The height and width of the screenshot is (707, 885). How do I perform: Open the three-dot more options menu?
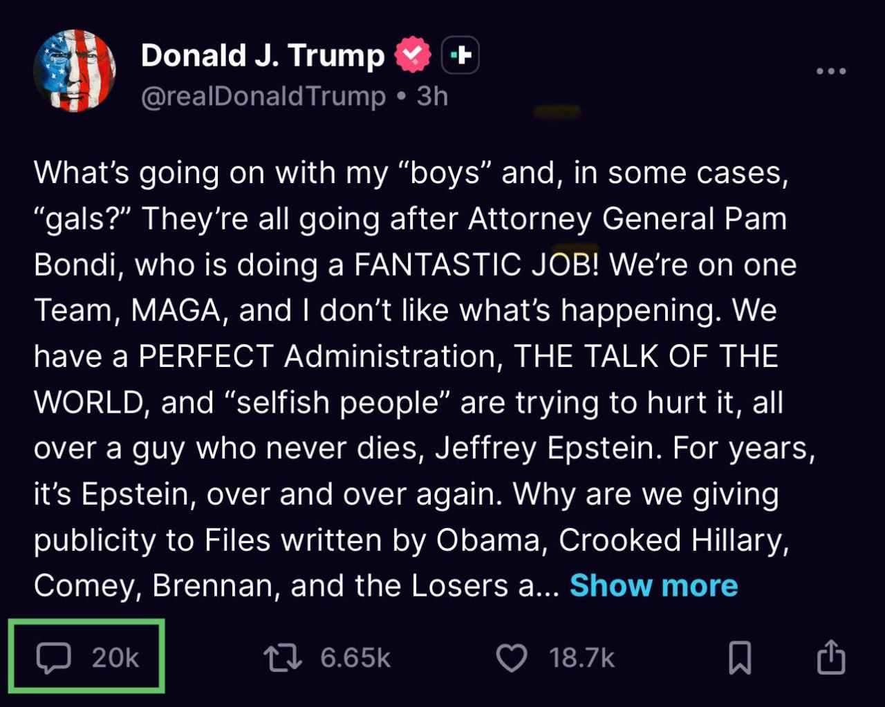pyautogui.click(x=830, y=71)
